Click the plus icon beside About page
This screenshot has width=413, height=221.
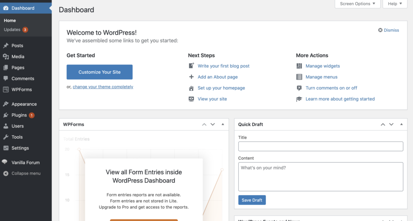point(192,77)
